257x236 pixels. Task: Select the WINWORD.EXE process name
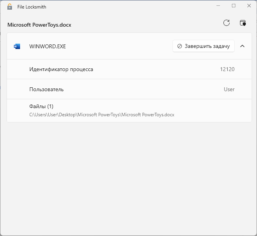pyautogui.click(x=47, y=46)
